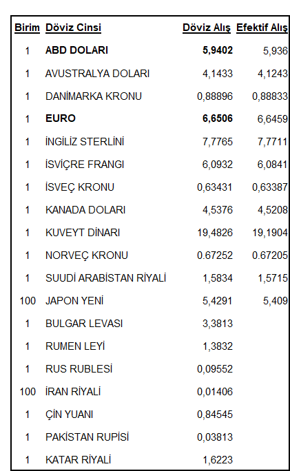Click the Efektif Alış column header
The height and width of the screenshot is (471, 290).
click(x=262, y=28)
